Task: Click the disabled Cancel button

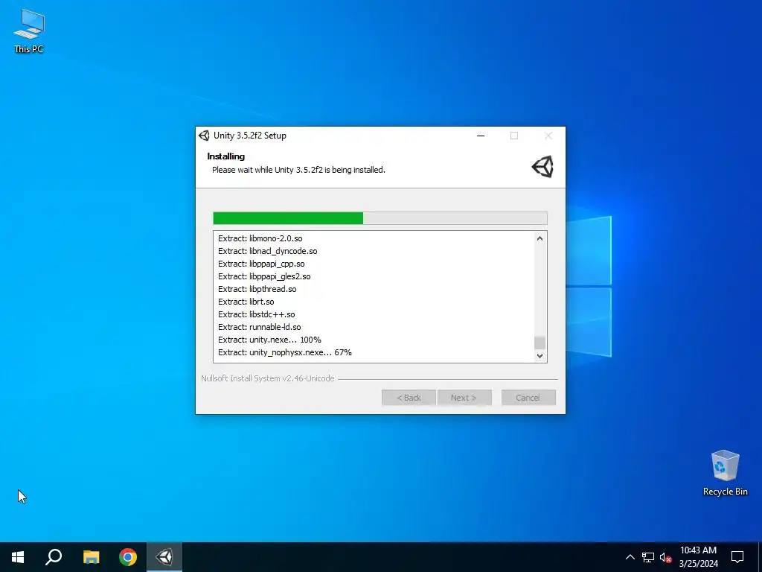Action: (528, 398)
